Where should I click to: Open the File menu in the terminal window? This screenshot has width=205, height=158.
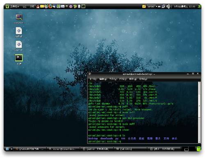[x=93, y=79]
